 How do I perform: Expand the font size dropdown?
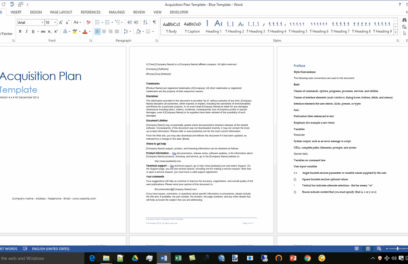55,23
